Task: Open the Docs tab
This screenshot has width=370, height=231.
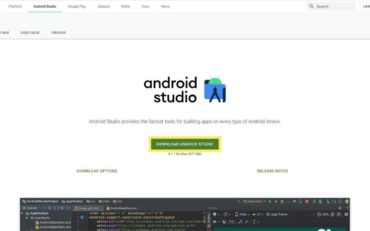Action: tap(145, 6)
